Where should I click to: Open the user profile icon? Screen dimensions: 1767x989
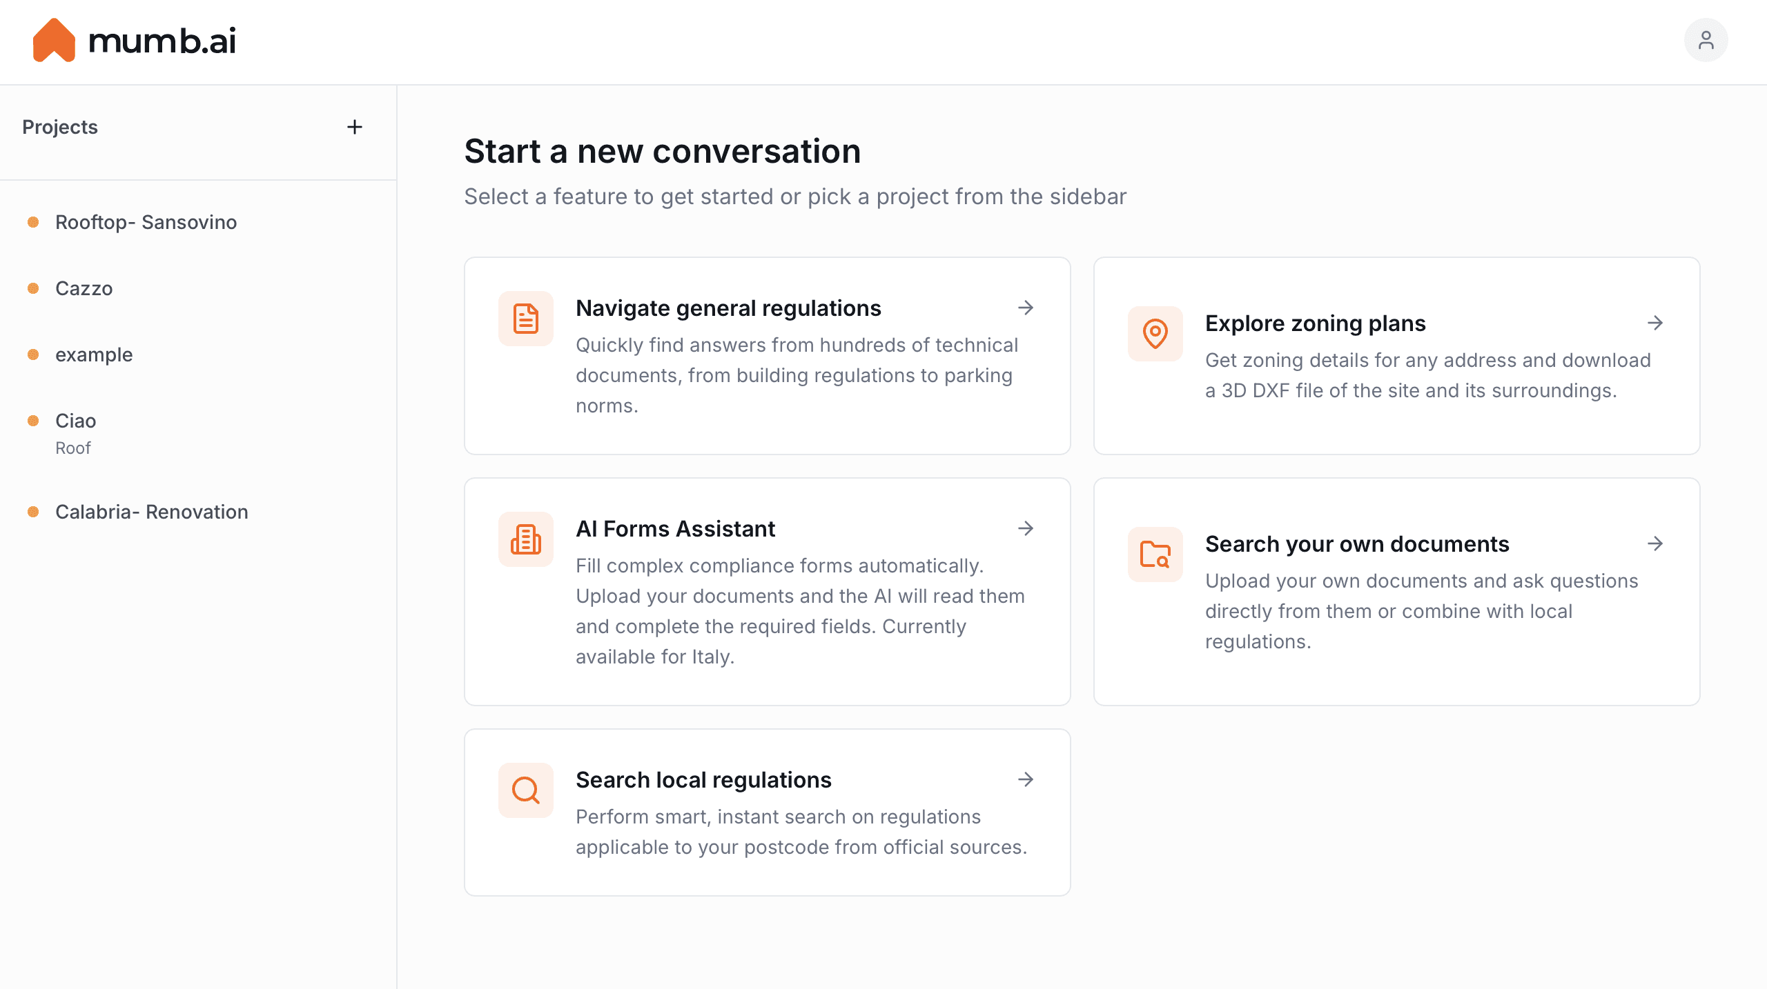pyautogui.click(x=1706, y=40)
